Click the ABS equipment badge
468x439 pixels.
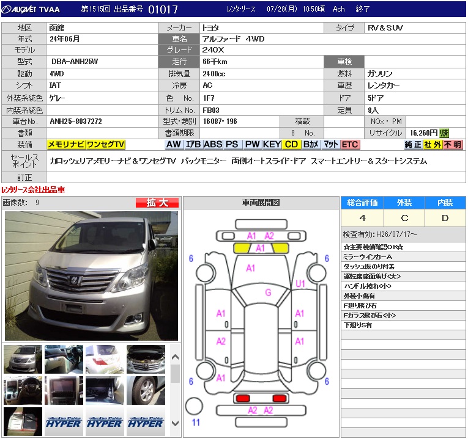[x=213, y=145]
